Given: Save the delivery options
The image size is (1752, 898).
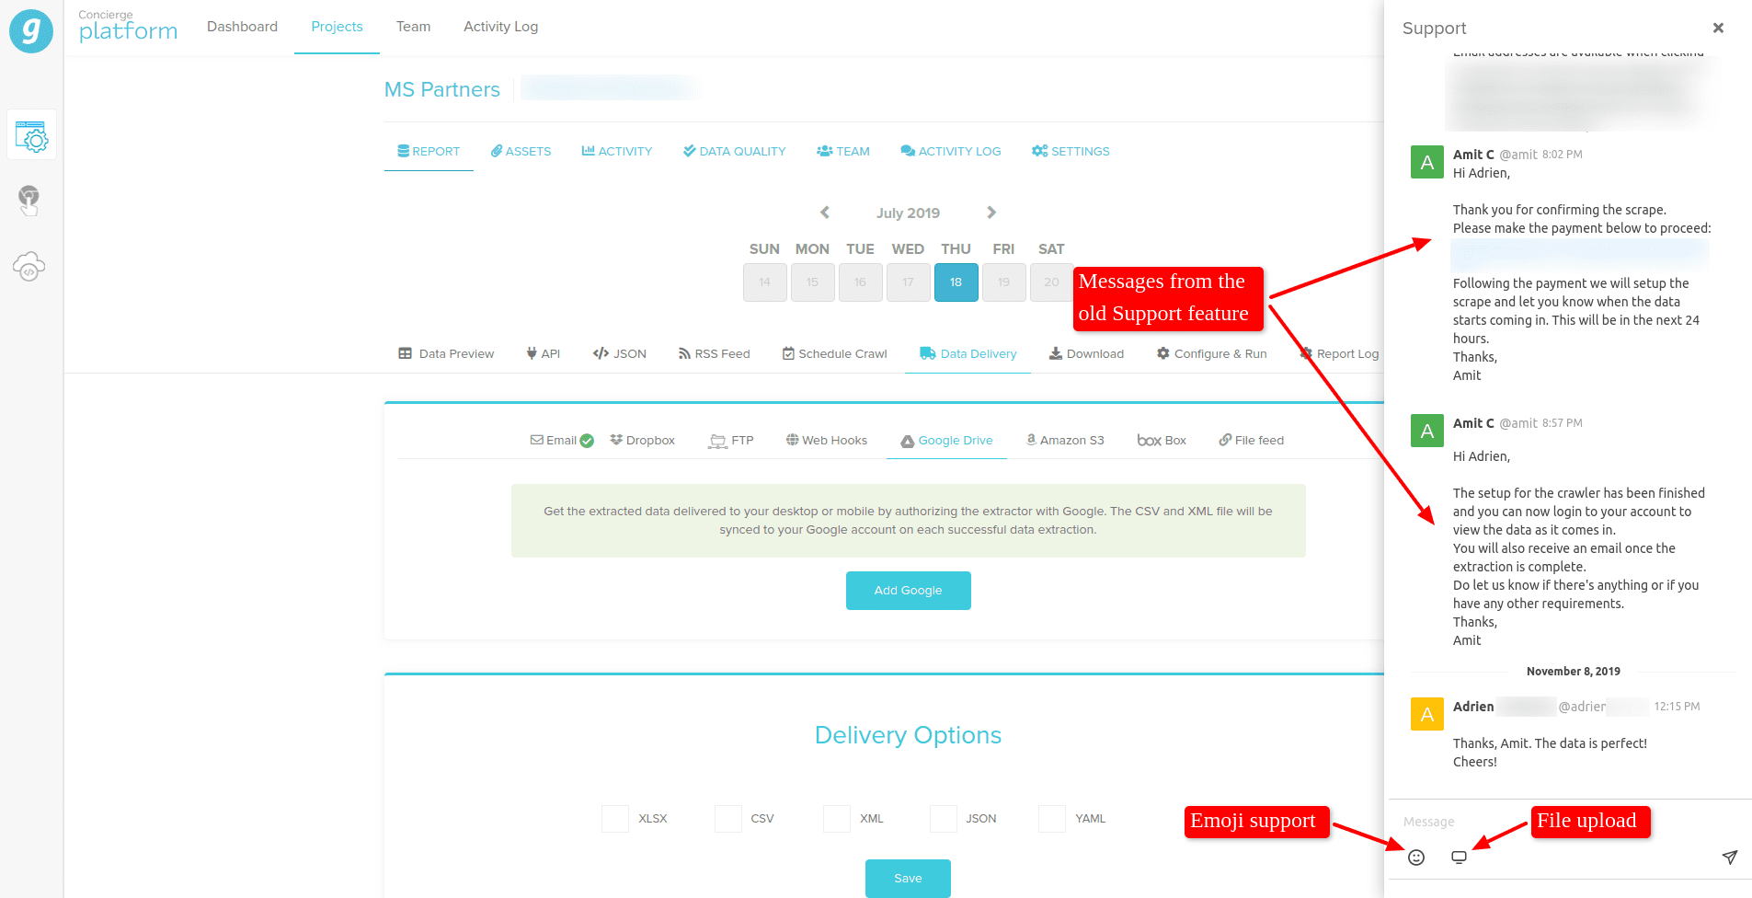Looking at the screenshot, I should point(908,879).
